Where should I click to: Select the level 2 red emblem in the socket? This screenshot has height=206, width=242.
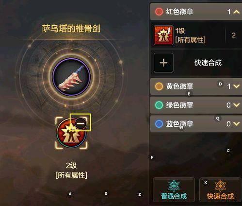[x=71, y=133]
